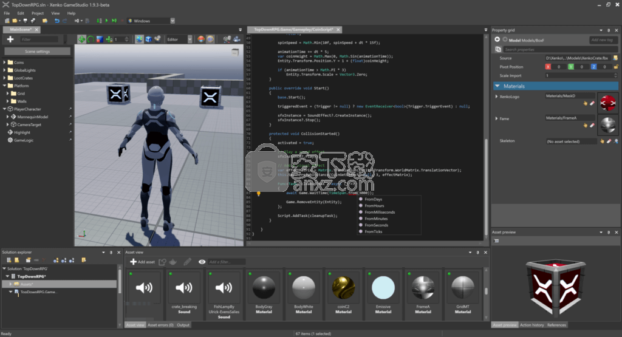This screenshot has height=337, width=622.
Task: Click the Add new tag field
Action: point(603,39)
